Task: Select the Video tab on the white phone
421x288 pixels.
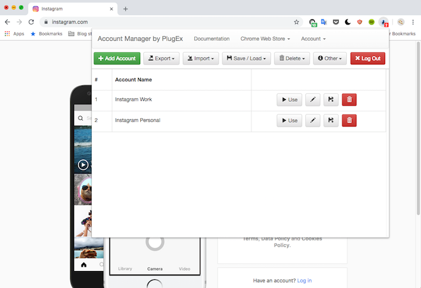Action: click(185, 269)
